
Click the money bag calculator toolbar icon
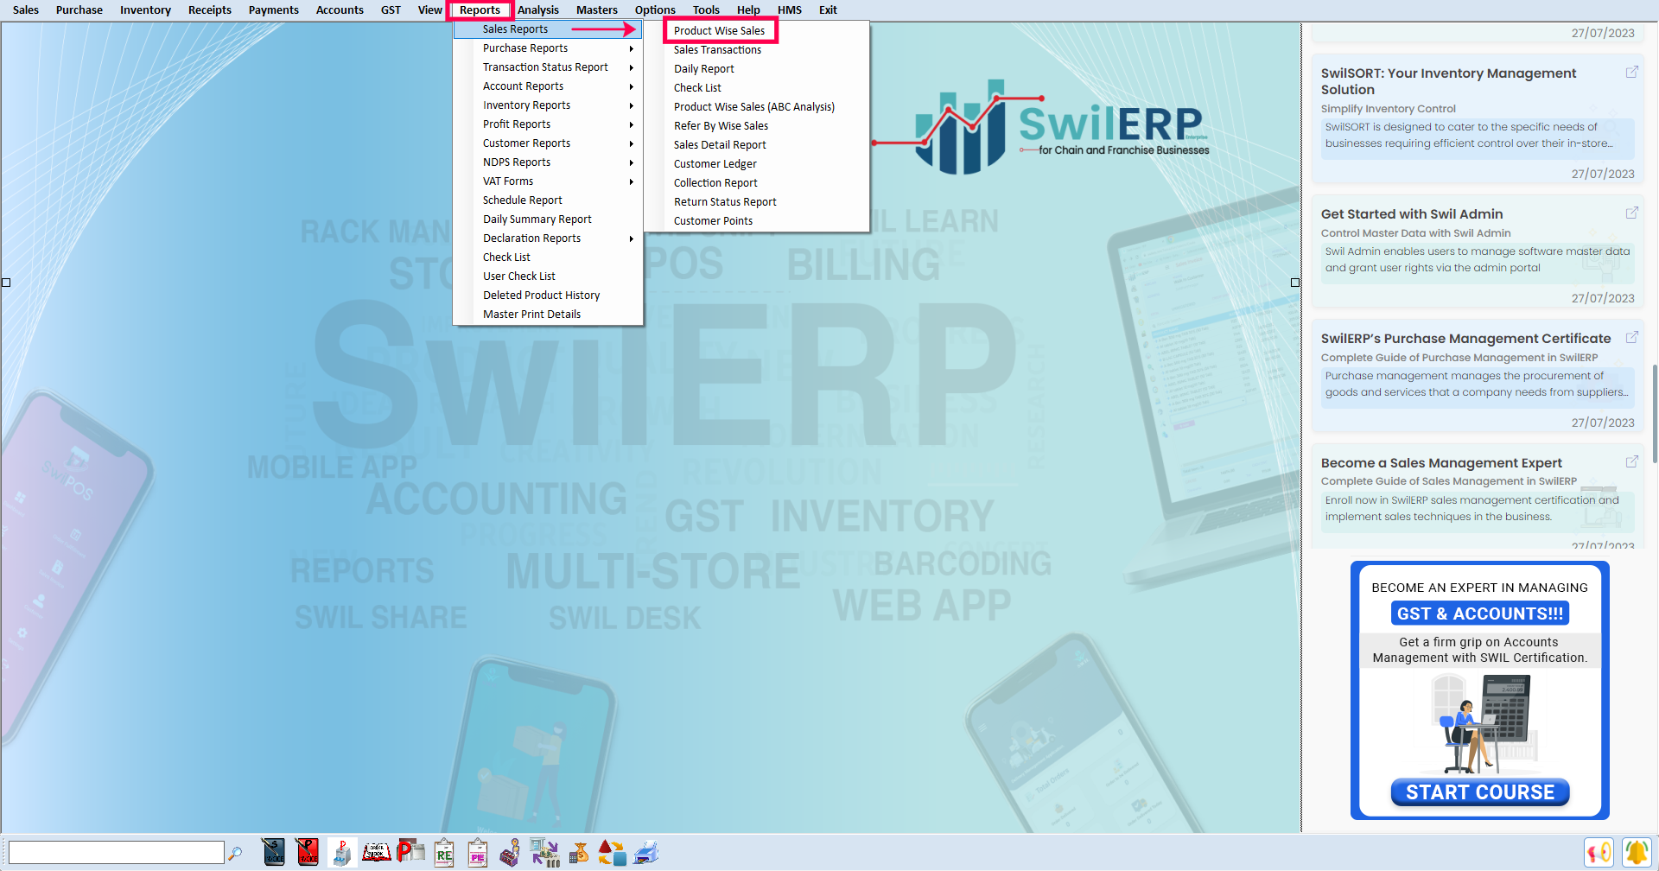tap(579, 852)
